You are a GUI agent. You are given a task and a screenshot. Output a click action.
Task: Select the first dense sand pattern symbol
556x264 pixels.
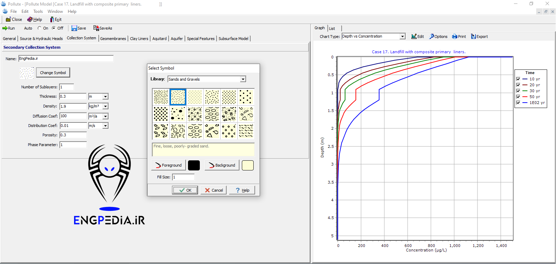[161, 97]
